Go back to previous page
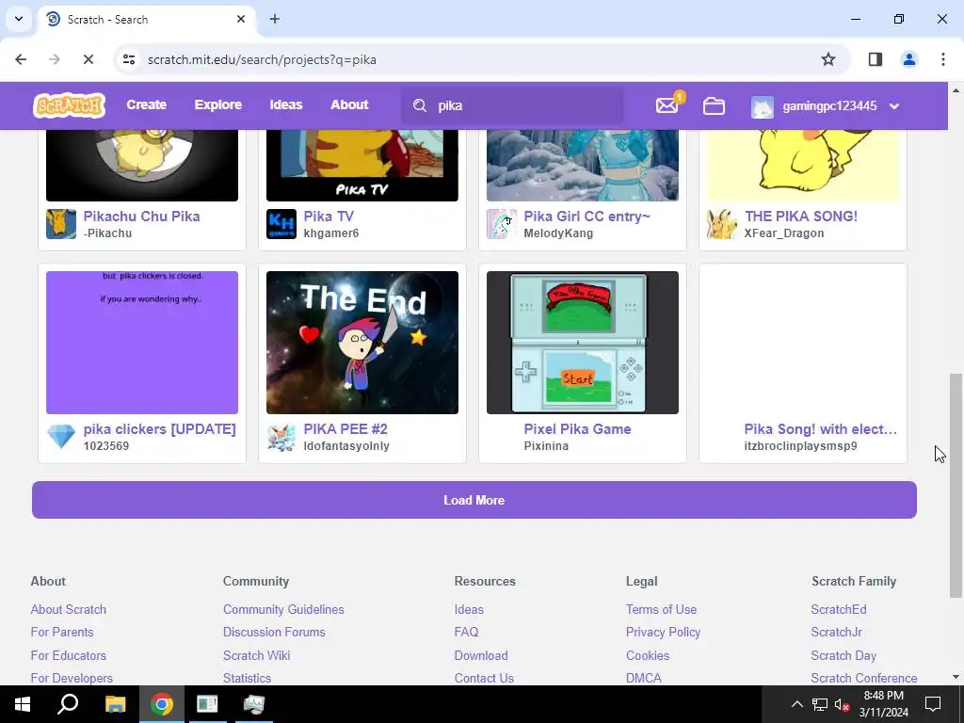 (x=21, y=59)
